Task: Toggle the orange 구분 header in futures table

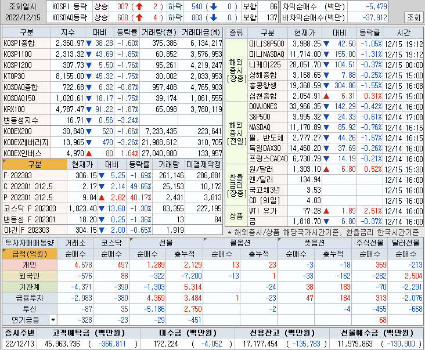Action: [35, 164]
